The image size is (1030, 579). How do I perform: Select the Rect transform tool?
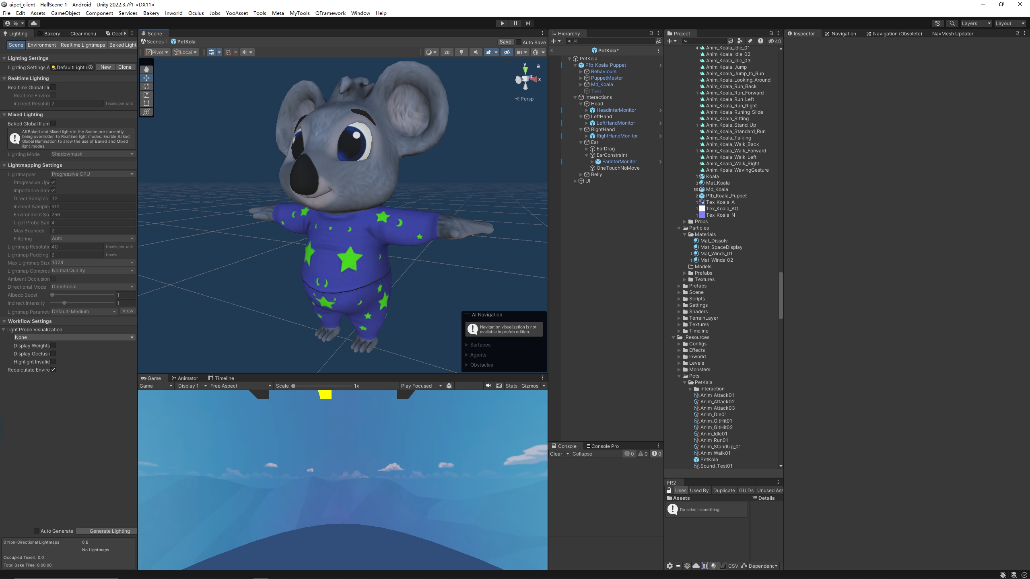pyautogui.click(x=146, y=103)
